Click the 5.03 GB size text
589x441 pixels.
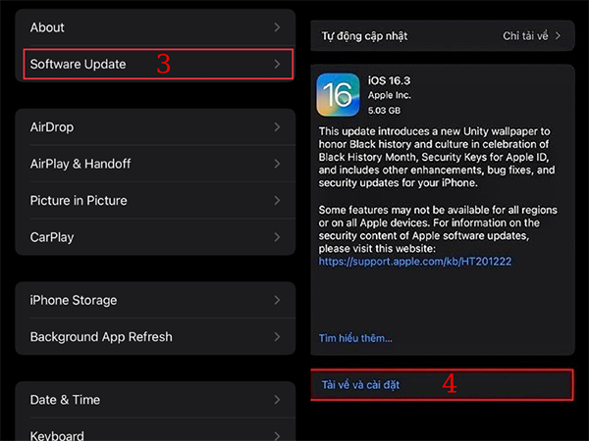point(384,111)
